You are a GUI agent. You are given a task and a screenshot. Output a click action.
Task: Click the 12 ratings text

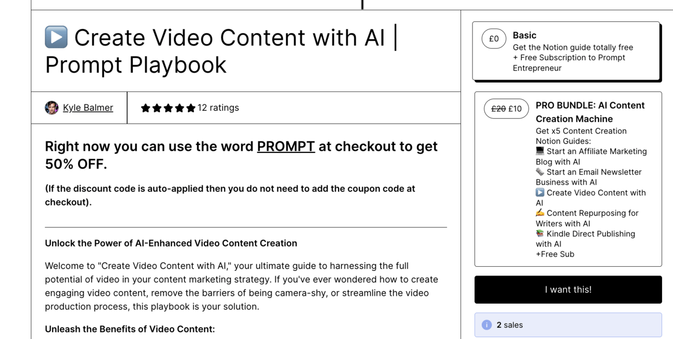(x=218, y=108)
